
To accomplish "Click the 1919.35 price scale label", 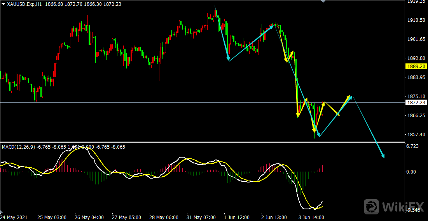I will 415,2.
